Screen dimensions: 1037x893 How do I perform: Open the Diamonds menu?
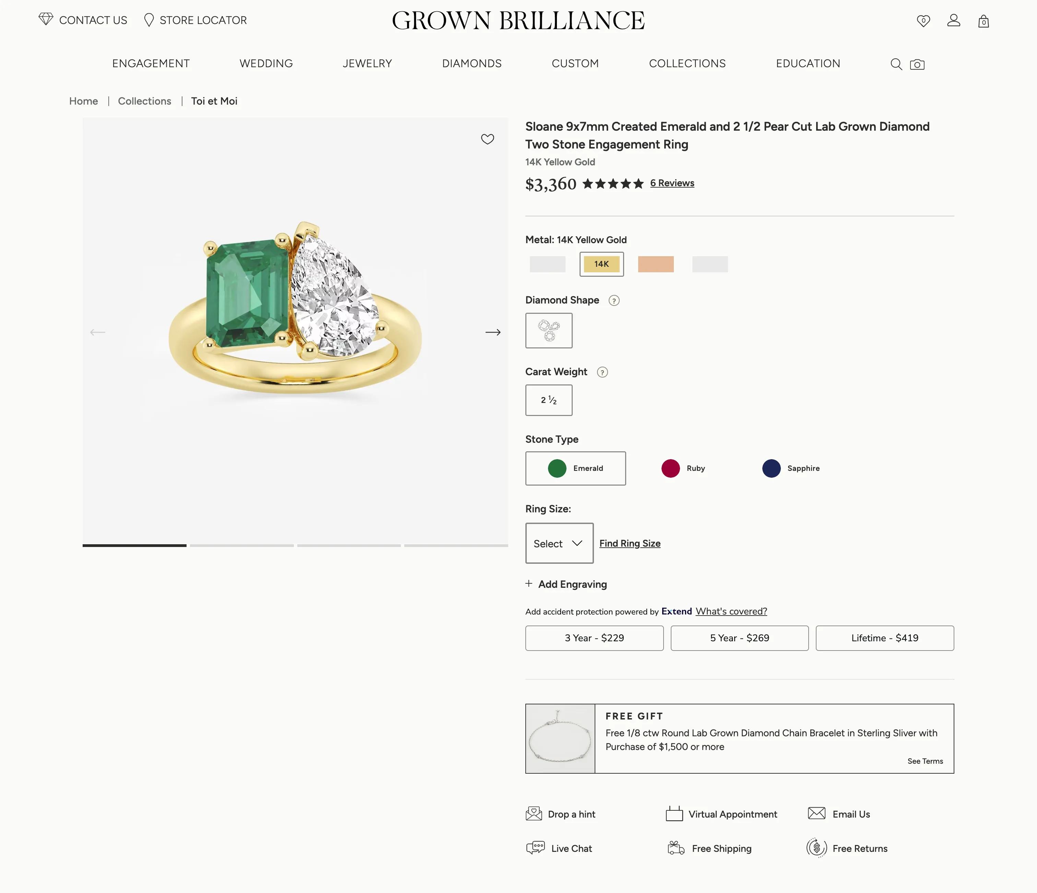click(472, 63)
